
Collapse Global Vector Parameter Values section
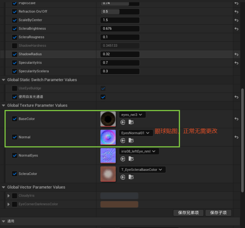(4, 187)
